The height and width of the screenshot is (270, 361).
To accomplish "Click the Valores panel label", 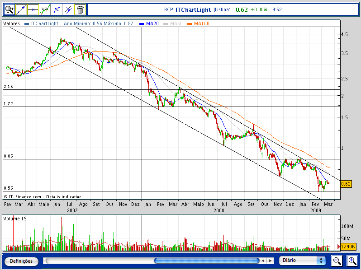I will point(11,23).
